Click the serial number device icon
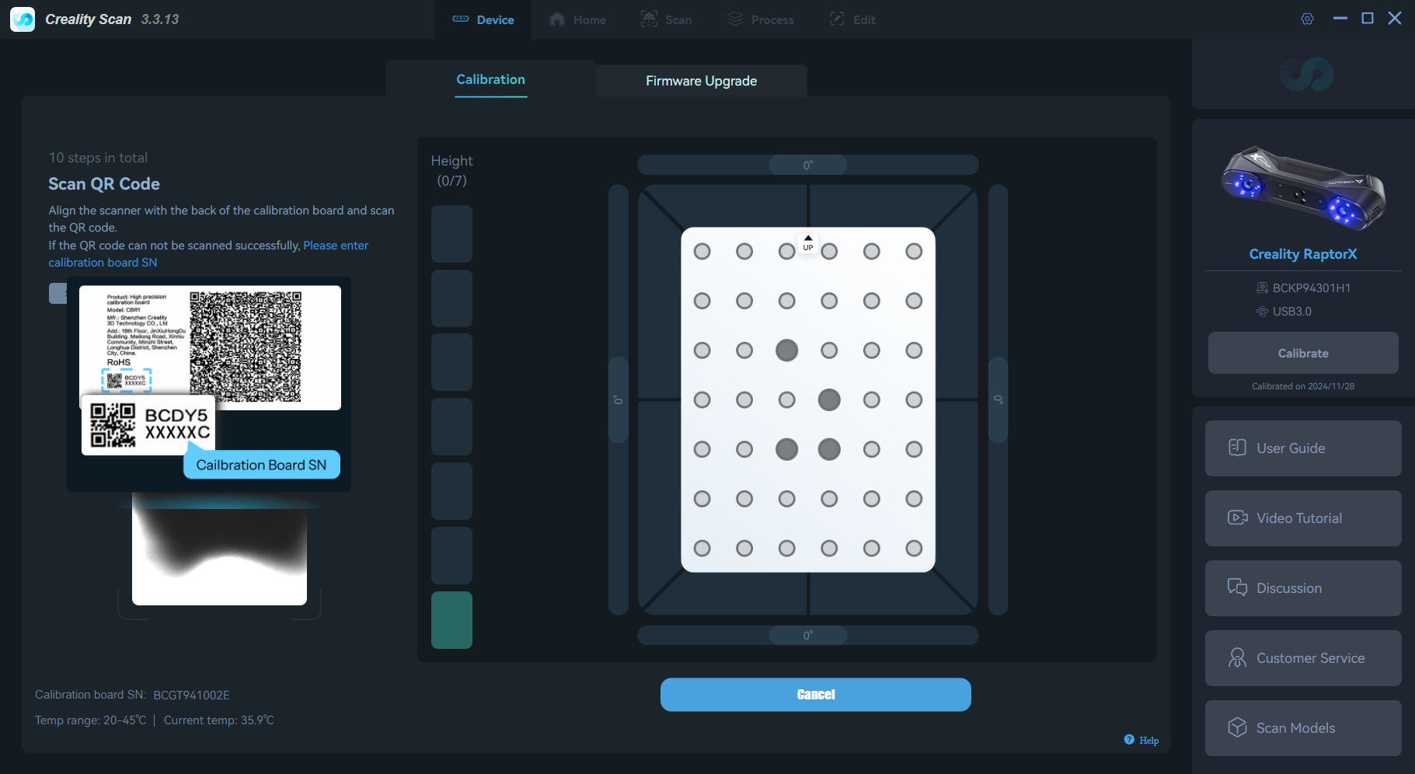Viewport: 1415px width, 774px height. point(1262,288)
